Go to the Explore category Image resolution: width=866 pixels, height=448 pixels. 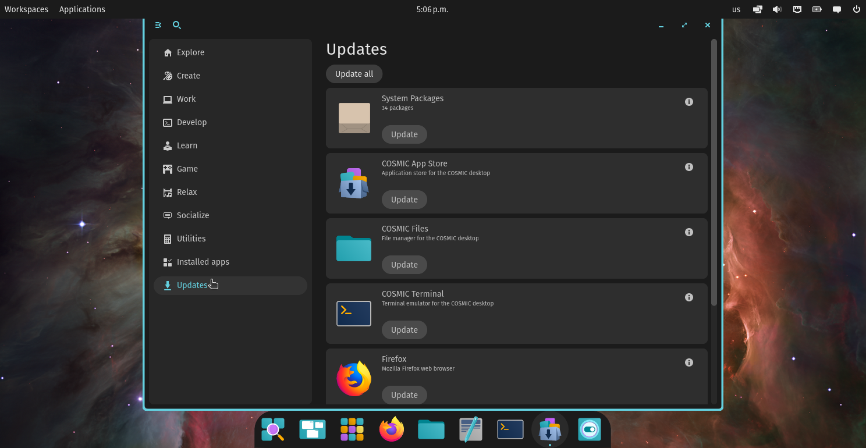click(x=230, y=52)
